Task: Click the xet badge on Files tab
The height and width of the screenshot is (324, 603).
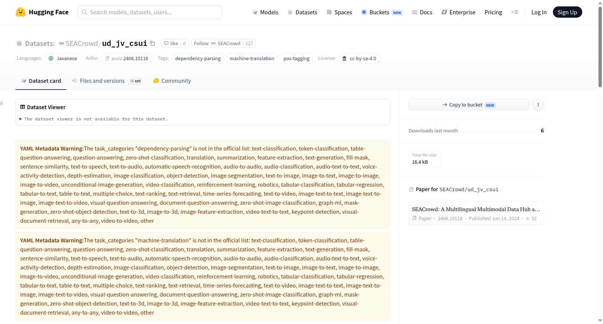Action: (135, 81)
